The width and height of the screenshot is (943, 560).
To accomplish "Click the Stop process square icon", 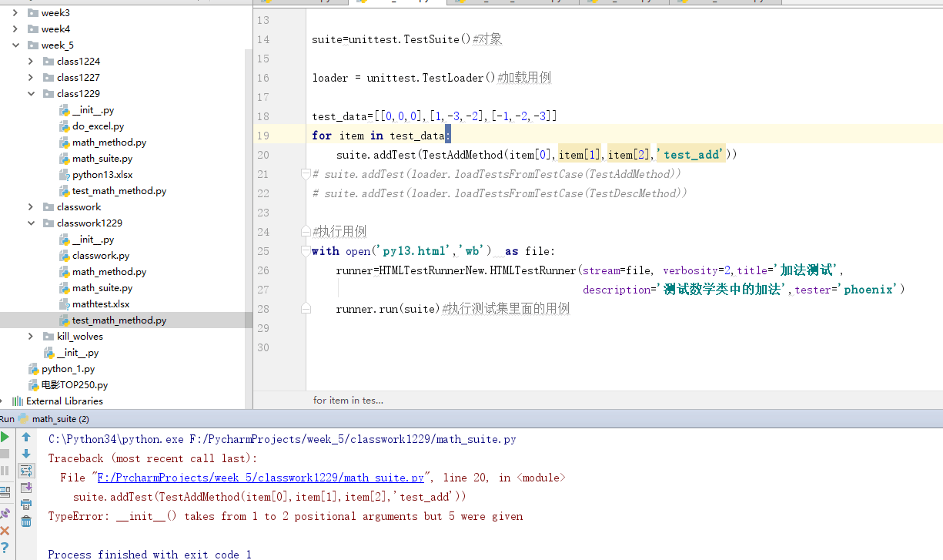I will click(x=5, y=454).
